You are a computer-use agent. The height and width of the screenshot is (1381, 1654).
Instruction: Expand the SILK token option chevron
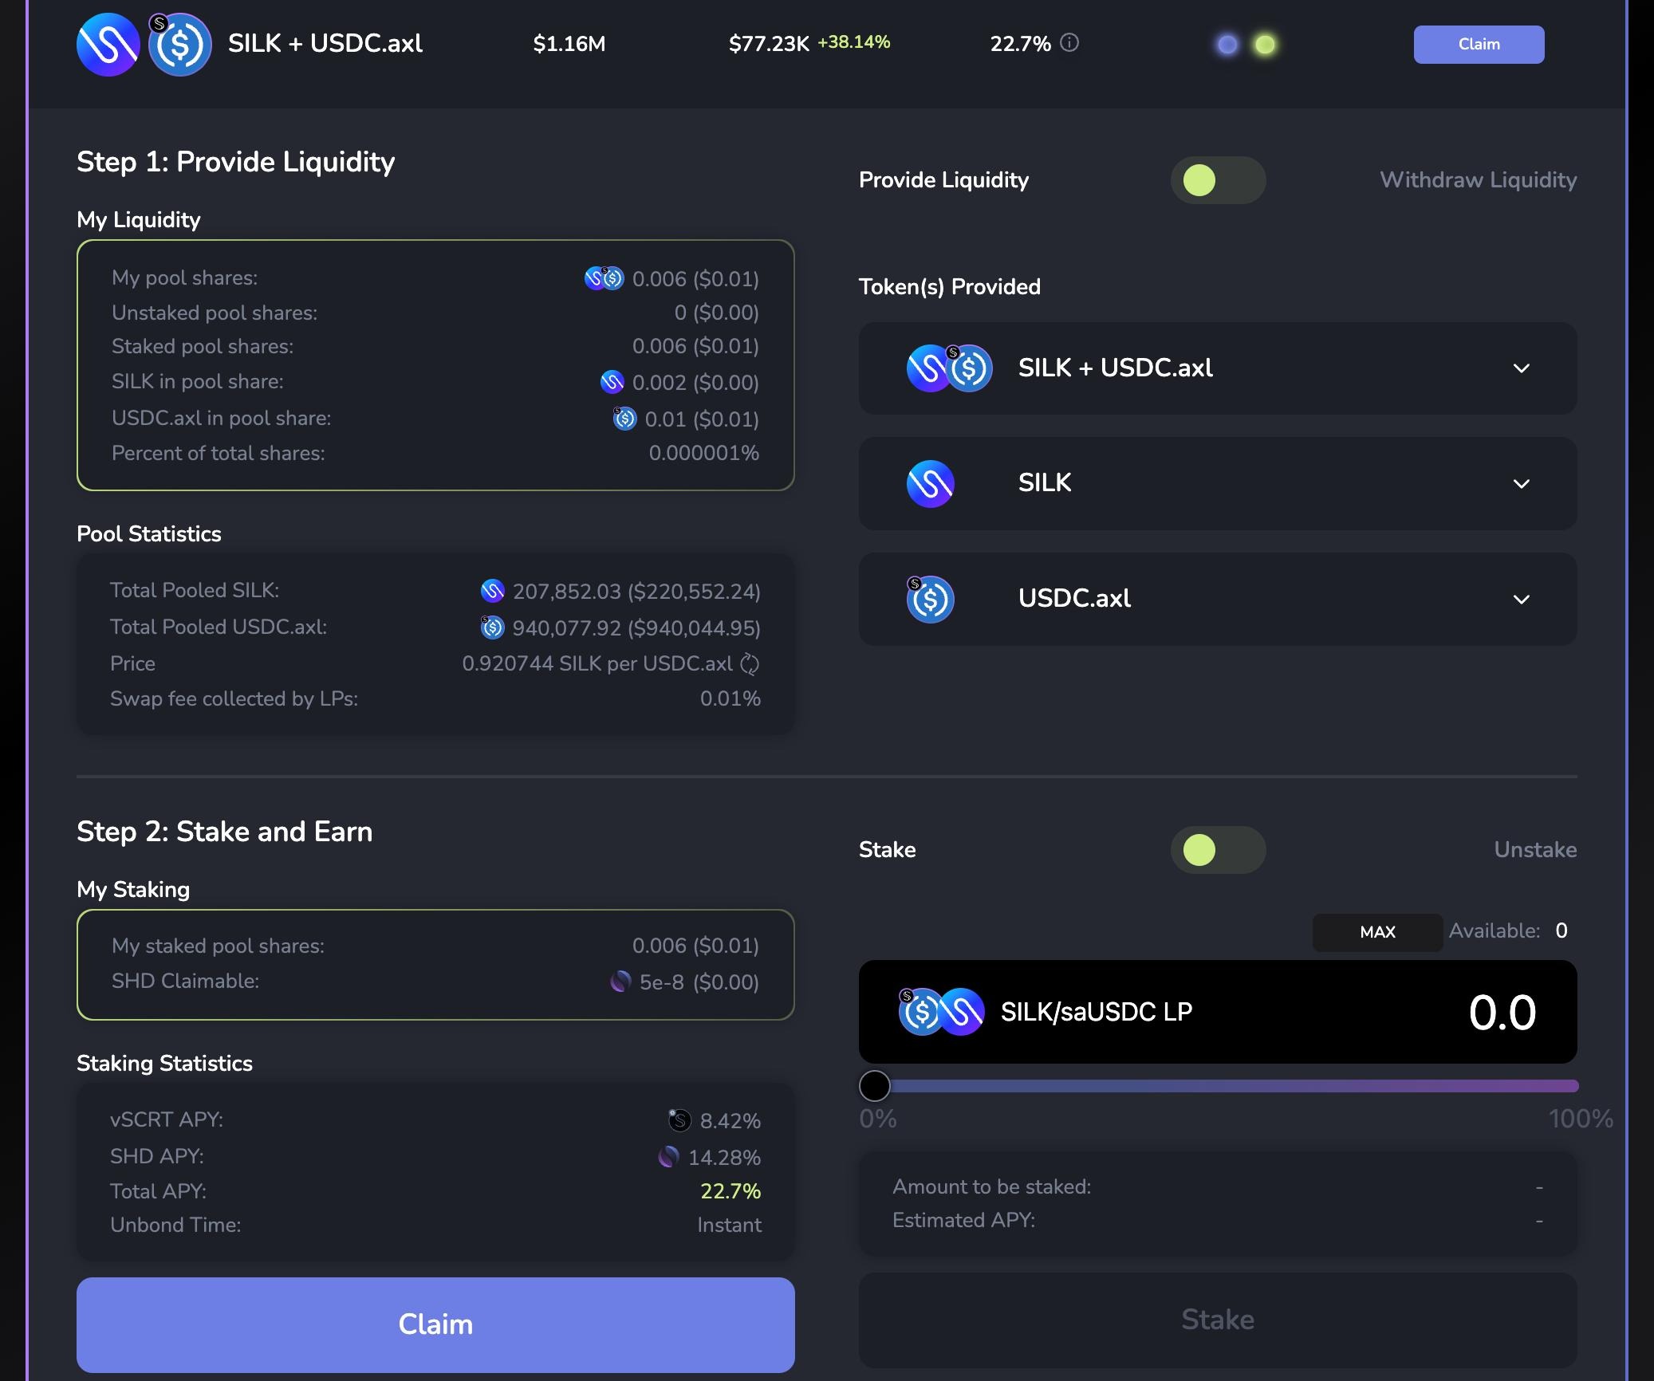pyautogui.click(x=1521, y=484)
